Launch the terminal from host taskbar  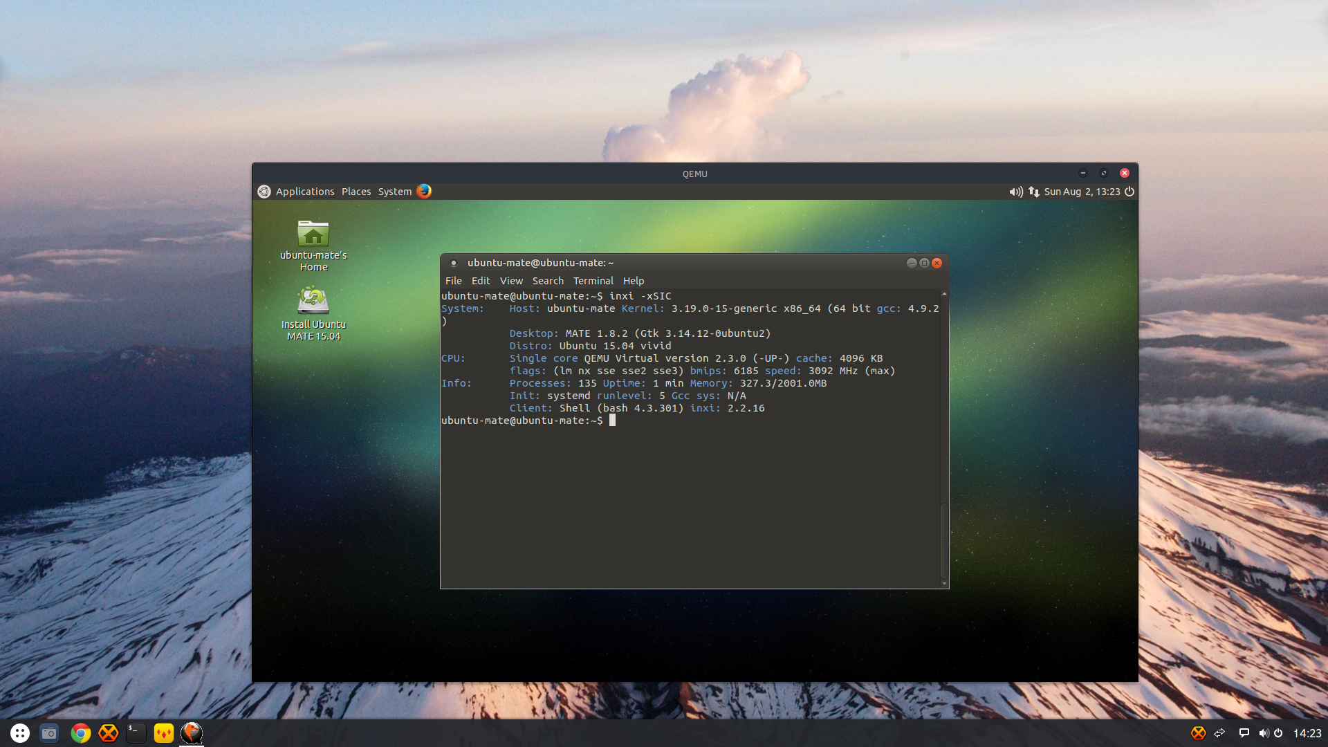pos(136,733)
